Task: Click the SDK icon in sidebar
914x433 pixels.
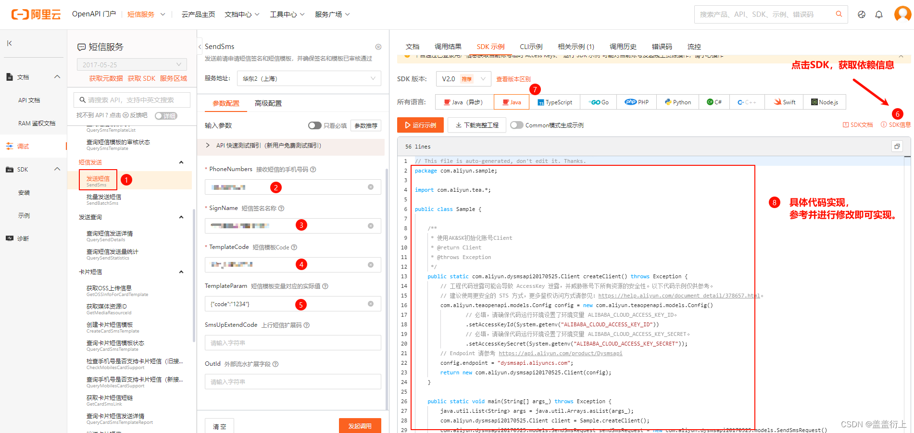Action: click(9, 169)
